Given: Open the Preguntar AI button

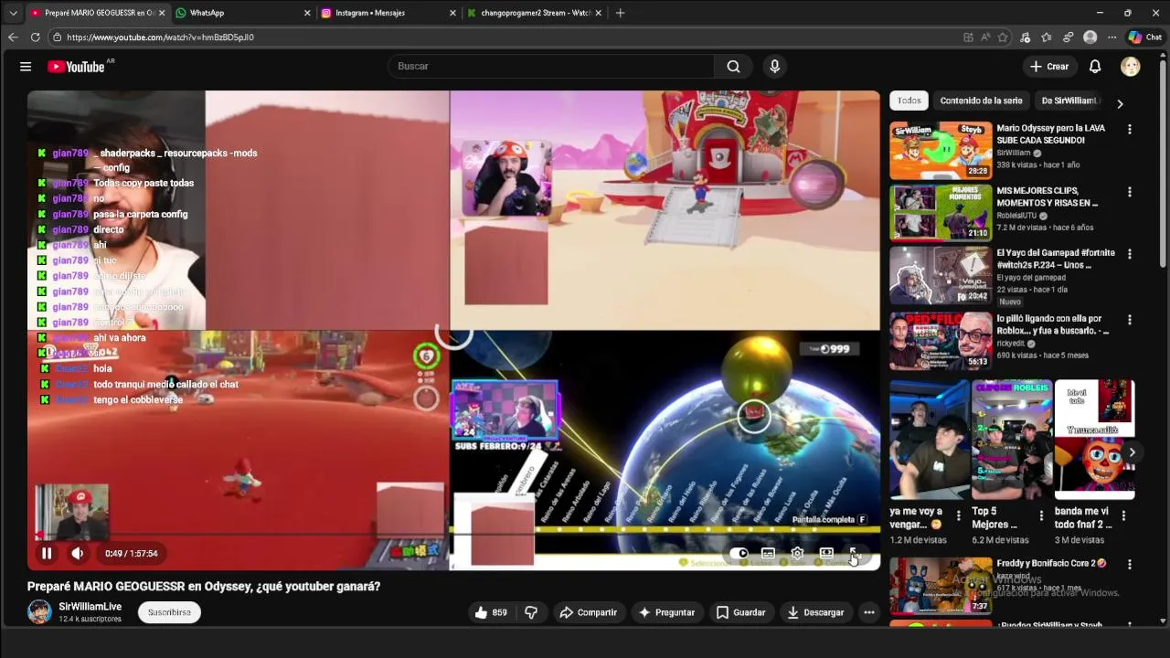Looking at the screenshot, I should tap(667, 612).
